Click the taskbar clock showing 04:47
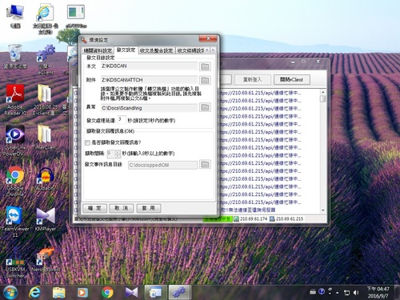Screen dimensions: 400x300 378,293
